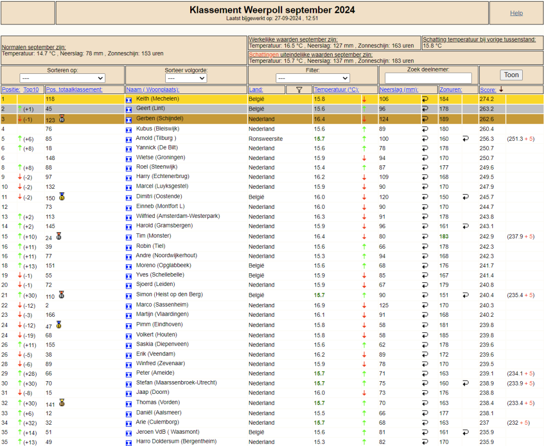
Task: Click the medal icon in Gerben's row
Action: pyautogui.click(x=62, y=119)
